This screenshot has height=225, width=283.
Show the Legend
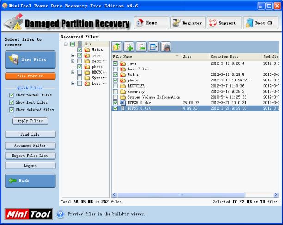click(x=31, y=166)
